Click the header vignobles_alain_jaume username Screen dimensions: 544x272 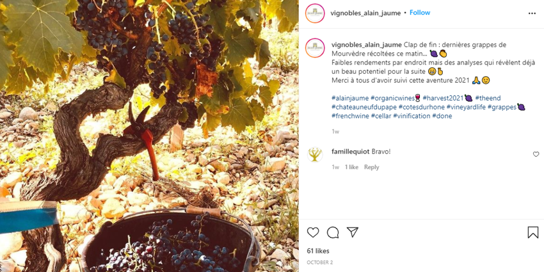pos(367,13)
